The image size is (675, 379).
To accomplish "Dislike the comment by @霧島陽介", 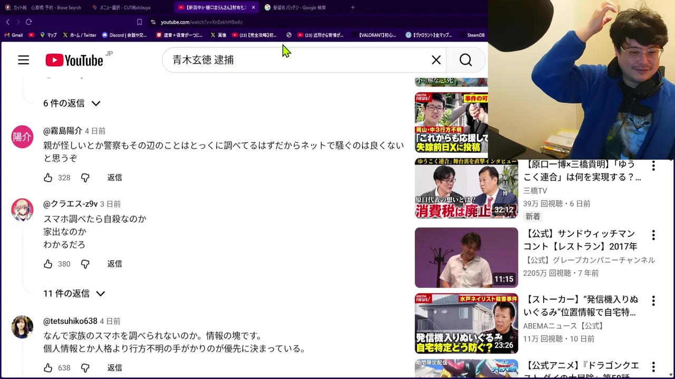I will [85, 178].
